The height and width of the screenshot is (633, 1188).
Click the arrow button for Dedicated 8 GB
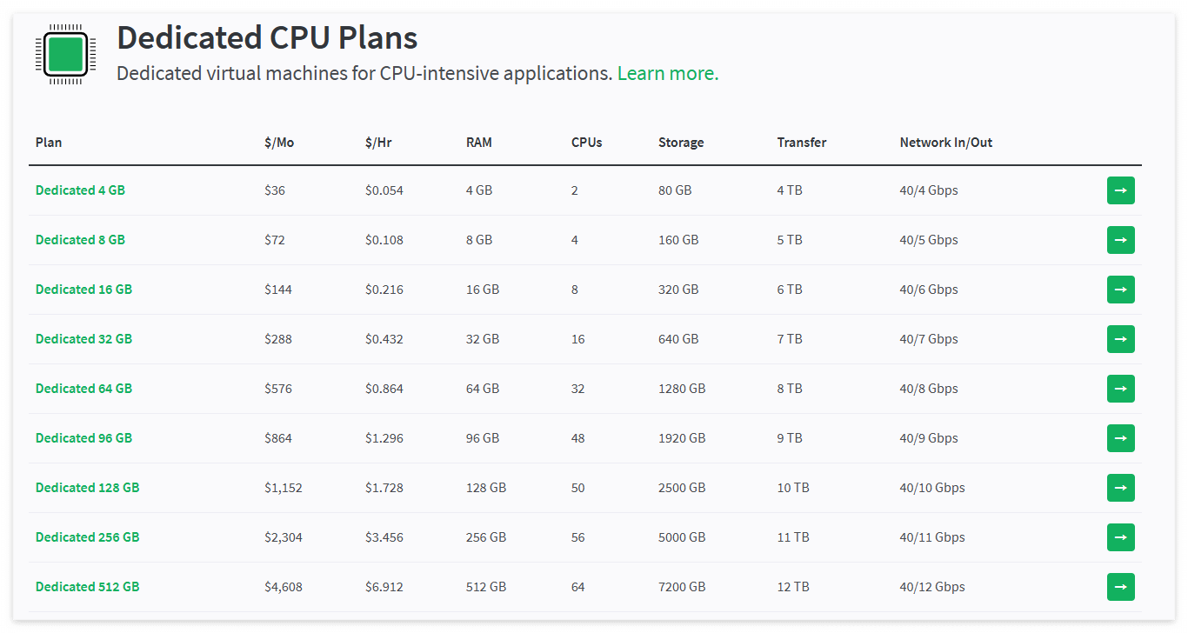(1120, 240)
